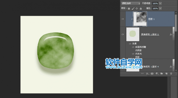Image resolution: width=178 pixels, height=98 pixels.
Task: Collapse effects arrow of 圆角矩形 1 副本 5
Action: tap(173, 35)
